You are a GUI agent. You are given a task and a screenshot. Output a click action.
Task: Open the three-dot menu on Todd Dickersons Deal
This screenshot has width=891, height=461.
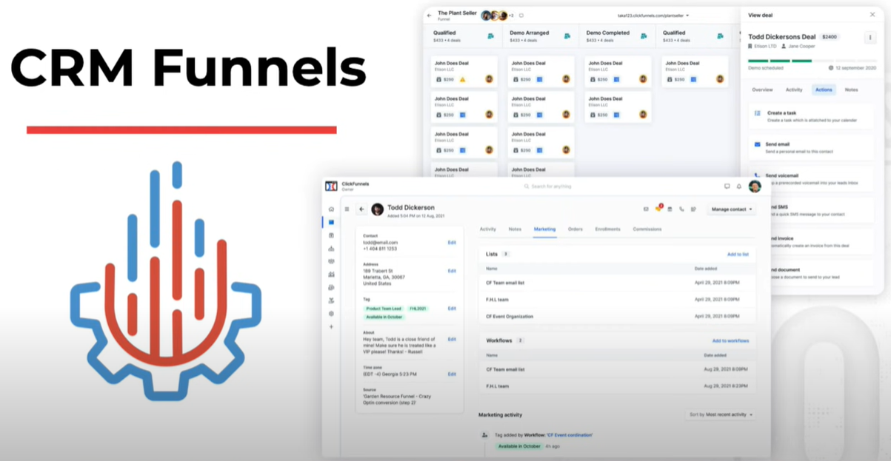click(x=869, y=38)
